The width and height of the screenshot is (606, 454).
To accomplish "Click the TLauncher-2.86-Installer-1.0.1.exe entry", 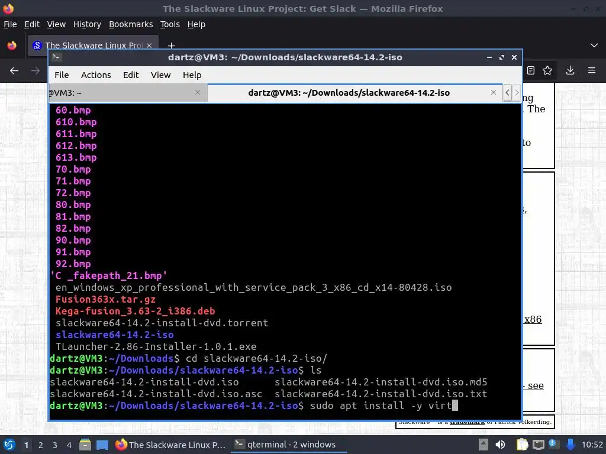I will pyautogui.click(x=156, y=346).
